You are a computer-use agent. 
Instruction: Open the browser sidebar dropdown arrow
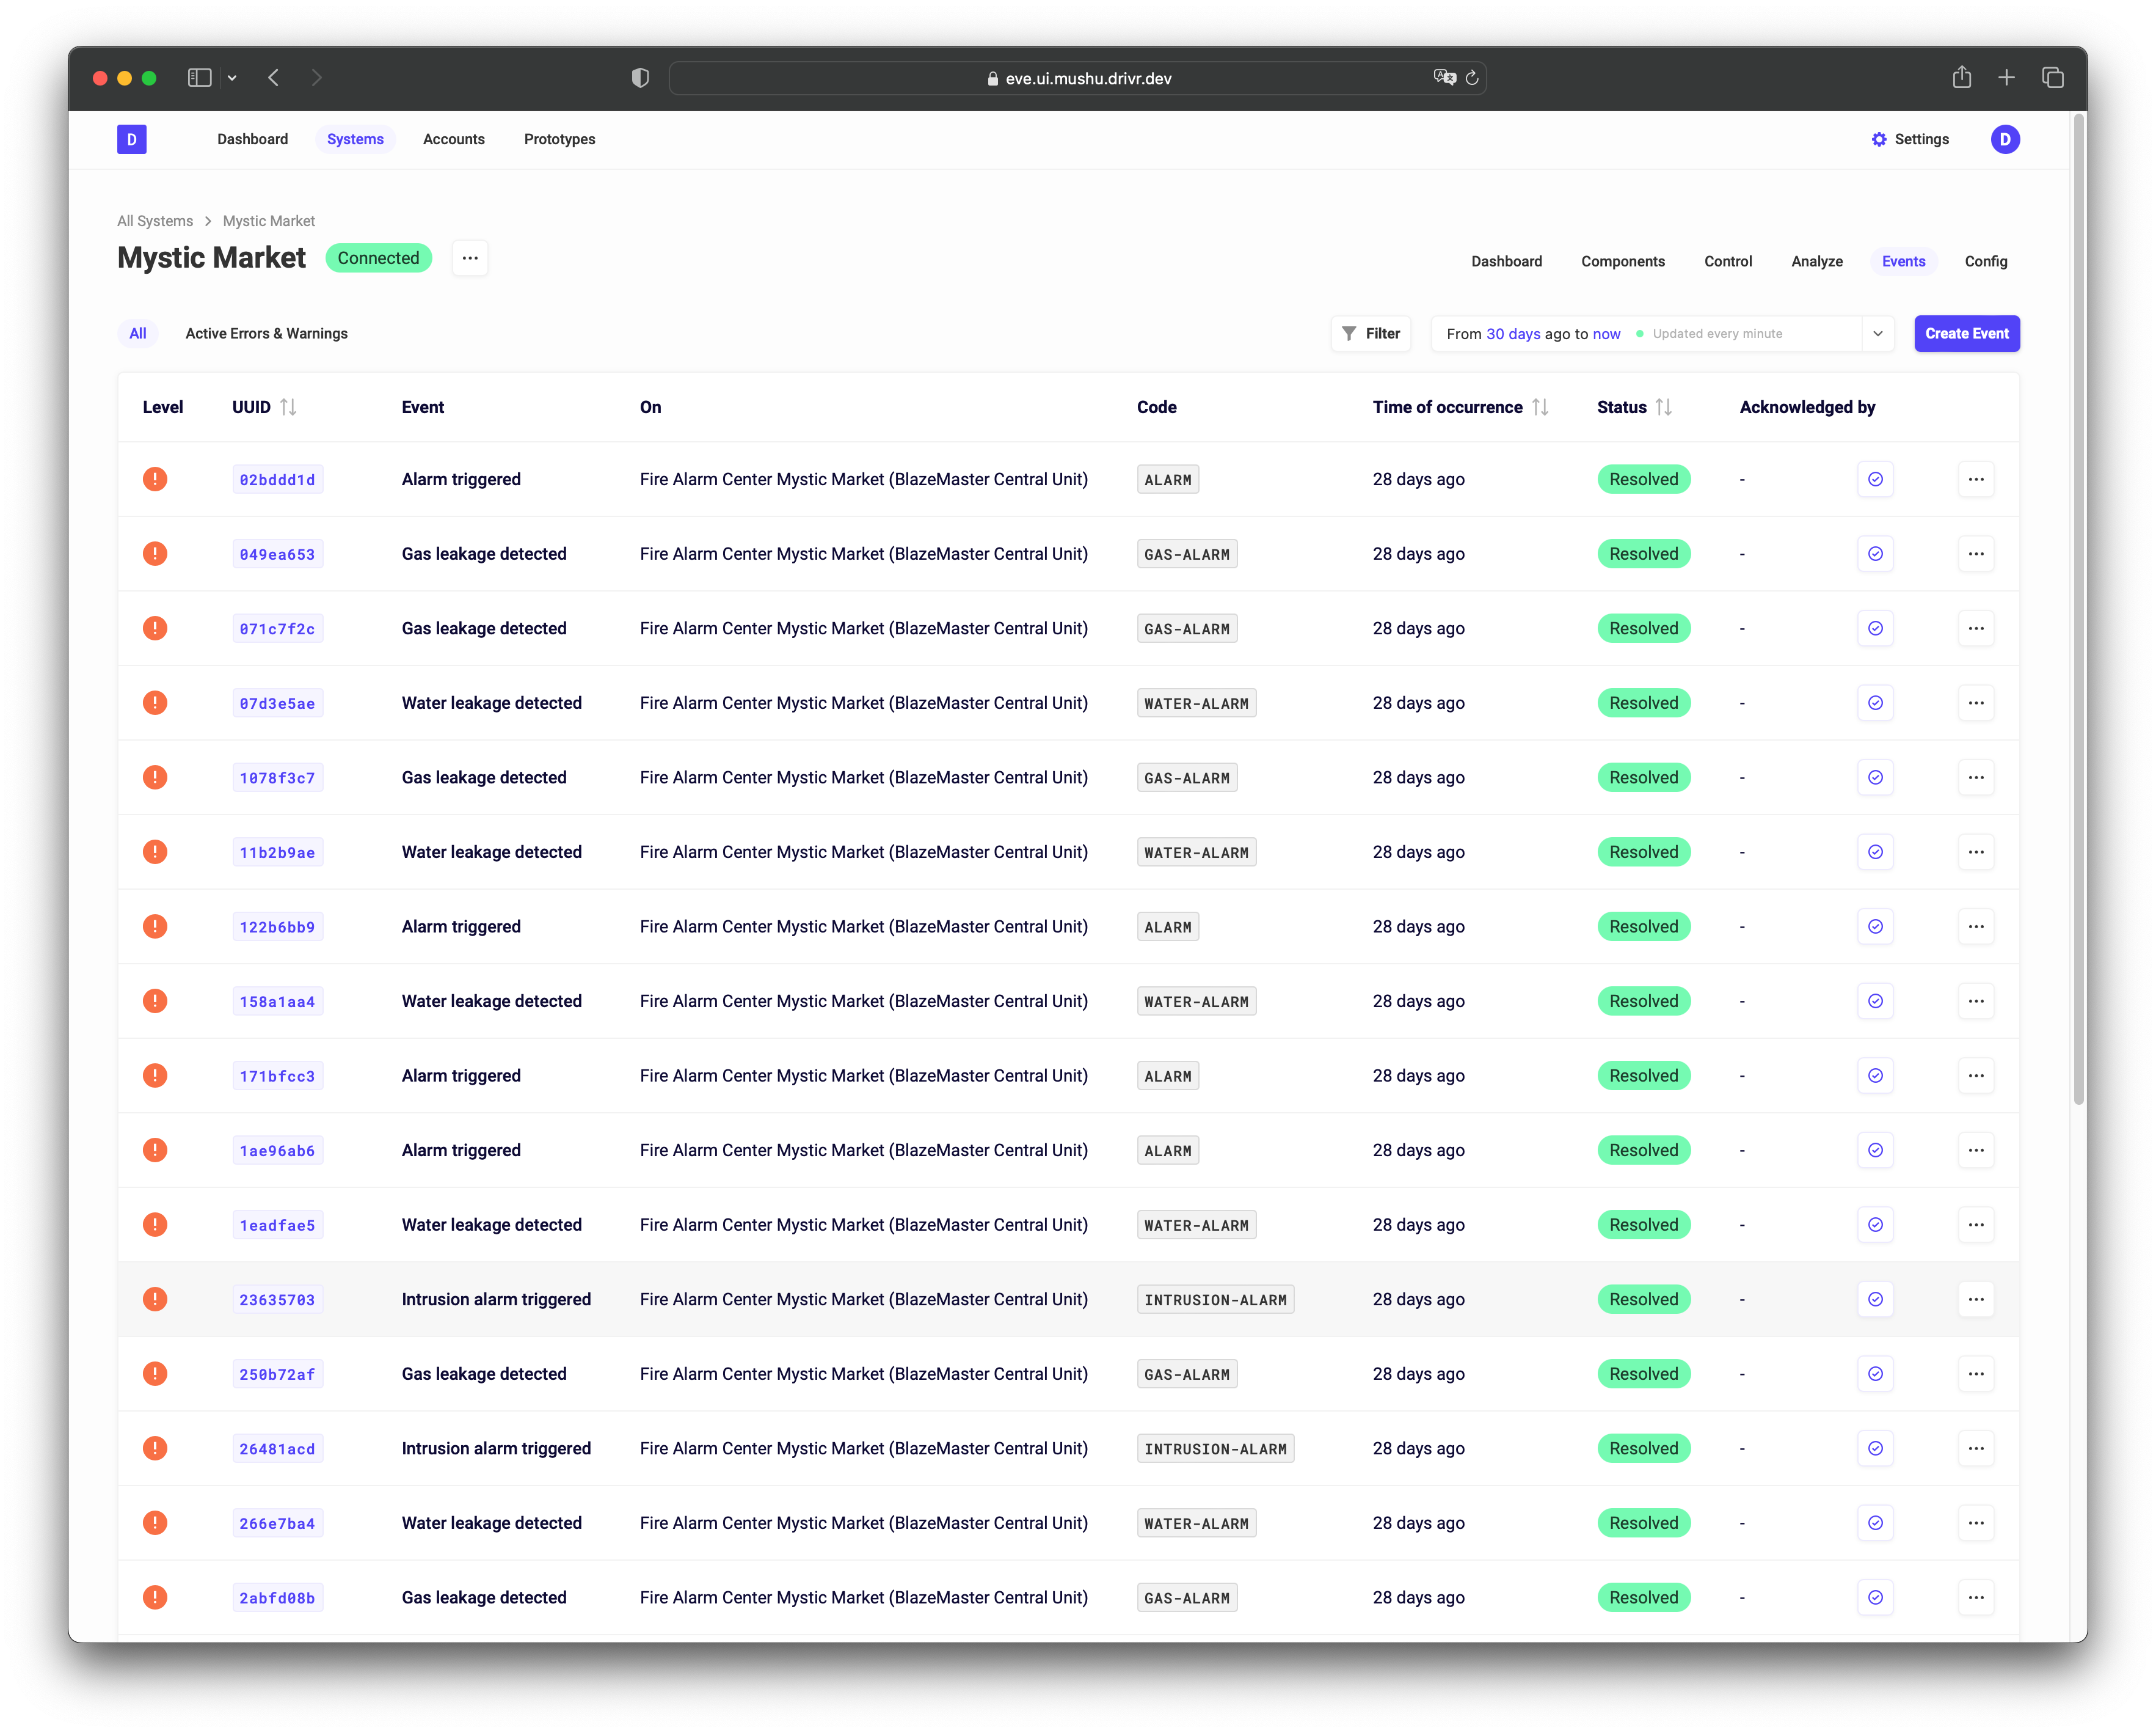[x=232, y=78]
